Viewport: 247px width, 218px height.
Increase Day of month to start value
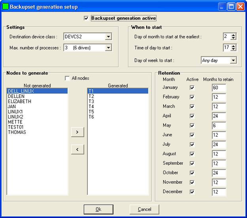233,35
